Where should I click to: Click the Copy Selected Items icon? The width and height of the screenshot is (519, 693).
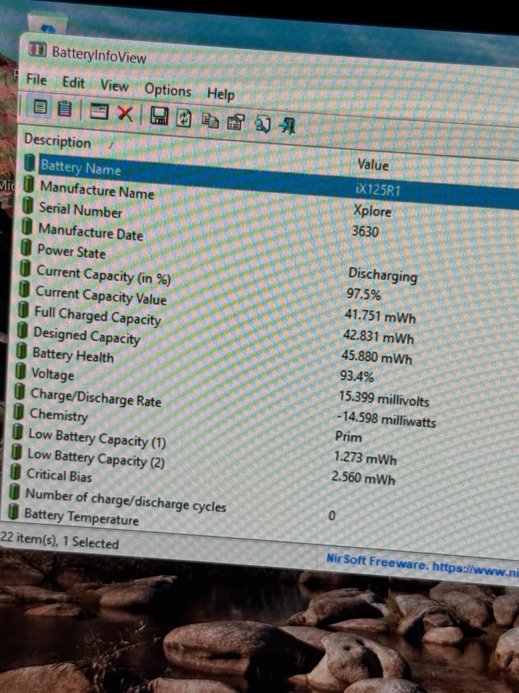coord(210,121)
